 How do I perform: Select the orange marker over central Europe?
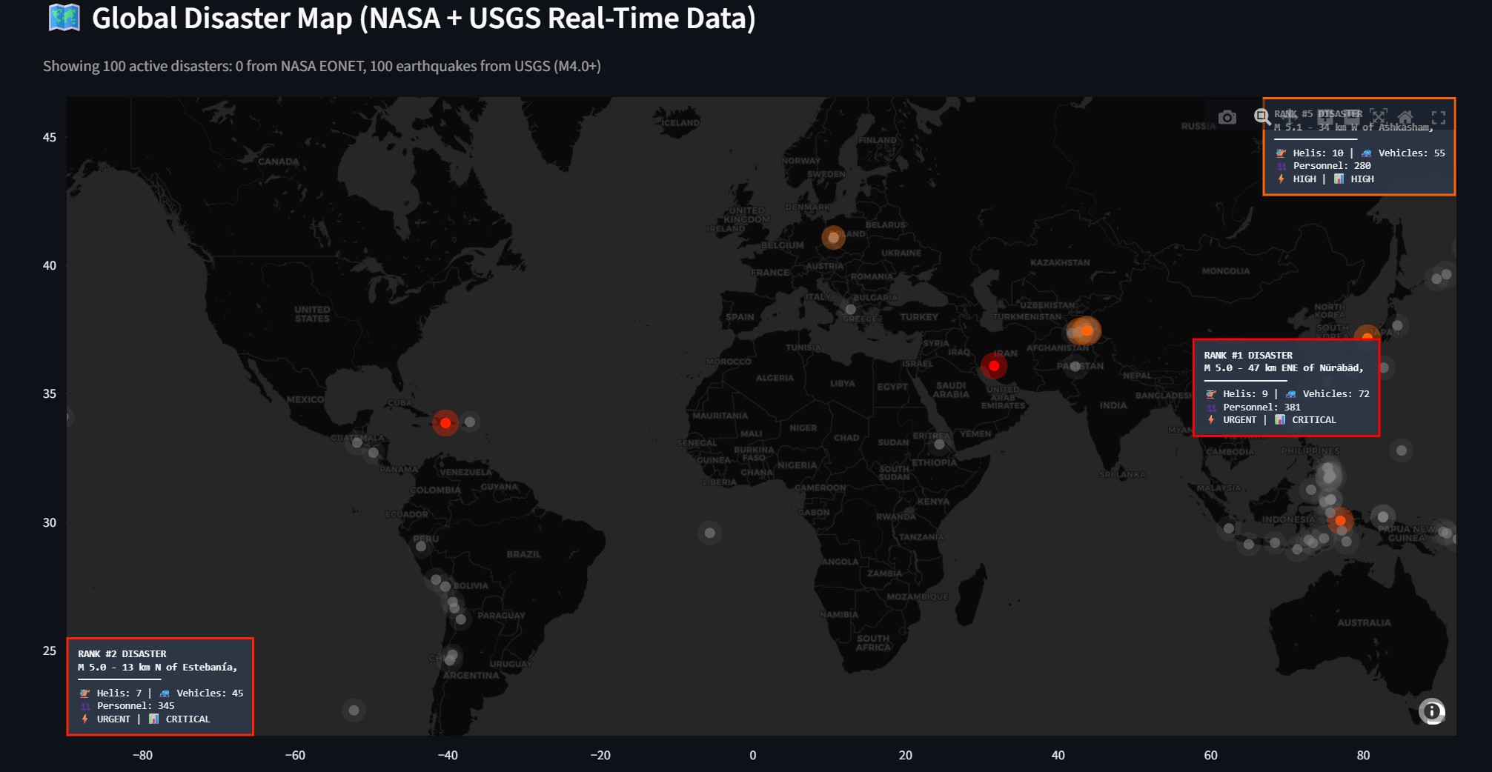tap(834, 238)
